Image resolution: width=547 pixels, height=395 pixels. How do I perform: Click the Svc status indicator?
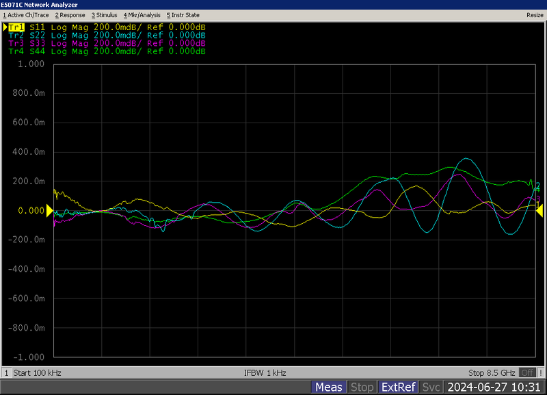click(x=431, y=387)
